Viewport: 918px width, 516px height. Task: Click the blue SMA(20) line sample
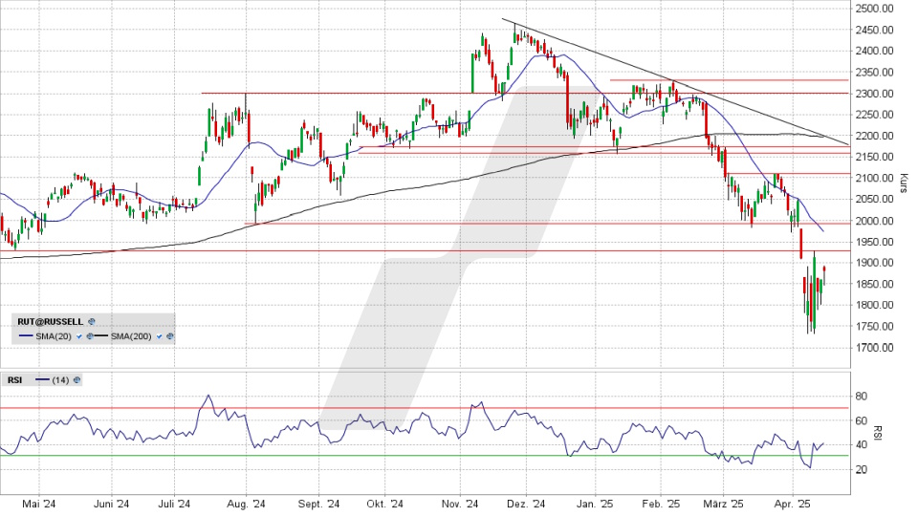26,336
